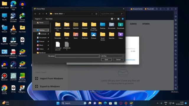Open Microsoft Edge from taskbar
189x106 pixels.
(x=105, y=103)
